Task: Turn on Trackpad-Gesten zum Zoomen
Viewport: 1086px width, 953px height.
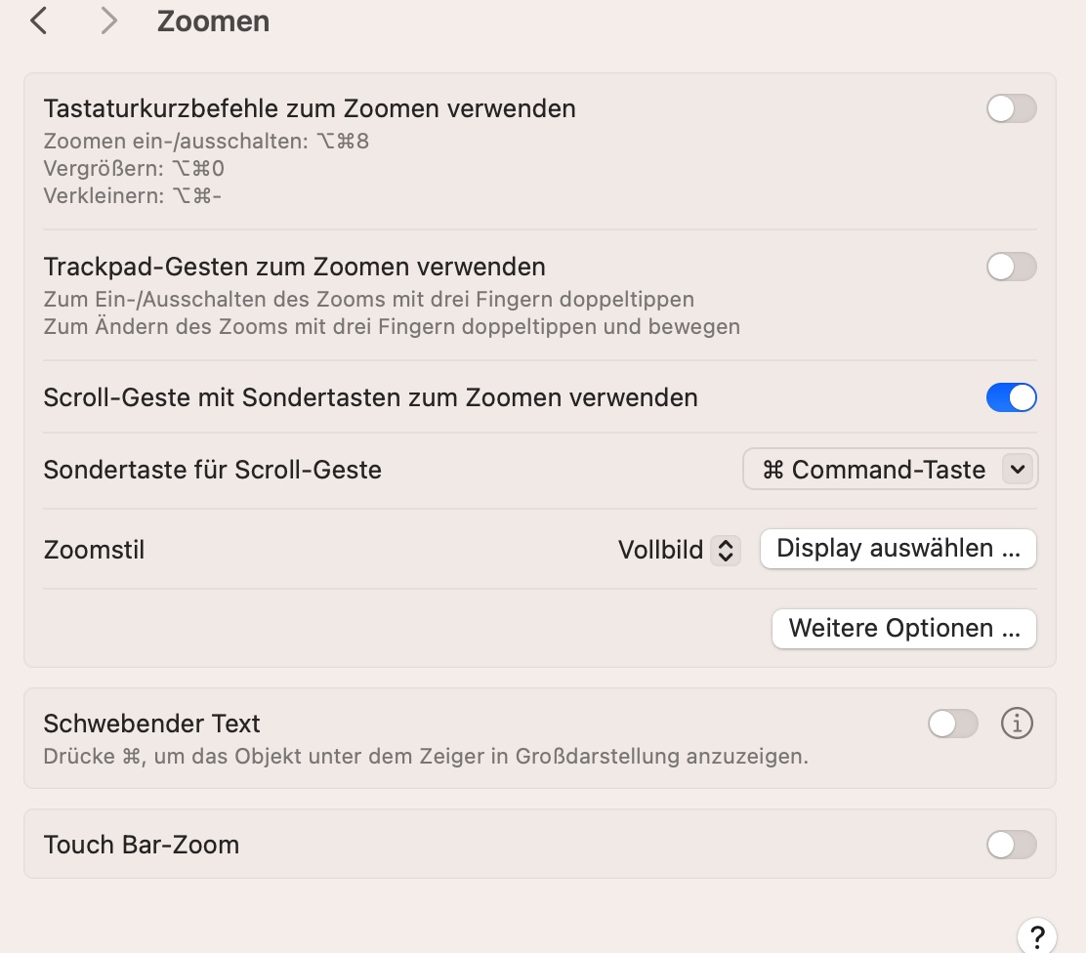Action: pyautogui.click(x=1011, y=267)
